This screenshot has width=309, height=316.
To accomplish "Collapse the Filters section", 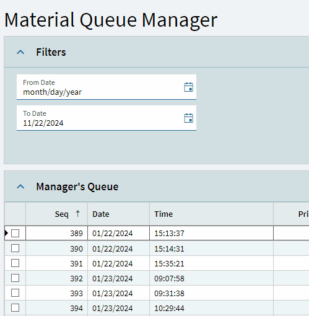I will (x=20, y=52).
